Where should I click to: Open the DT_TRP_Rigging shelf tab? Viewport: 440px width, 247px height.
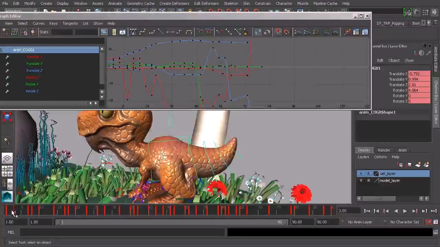click(x=390, y=23)
